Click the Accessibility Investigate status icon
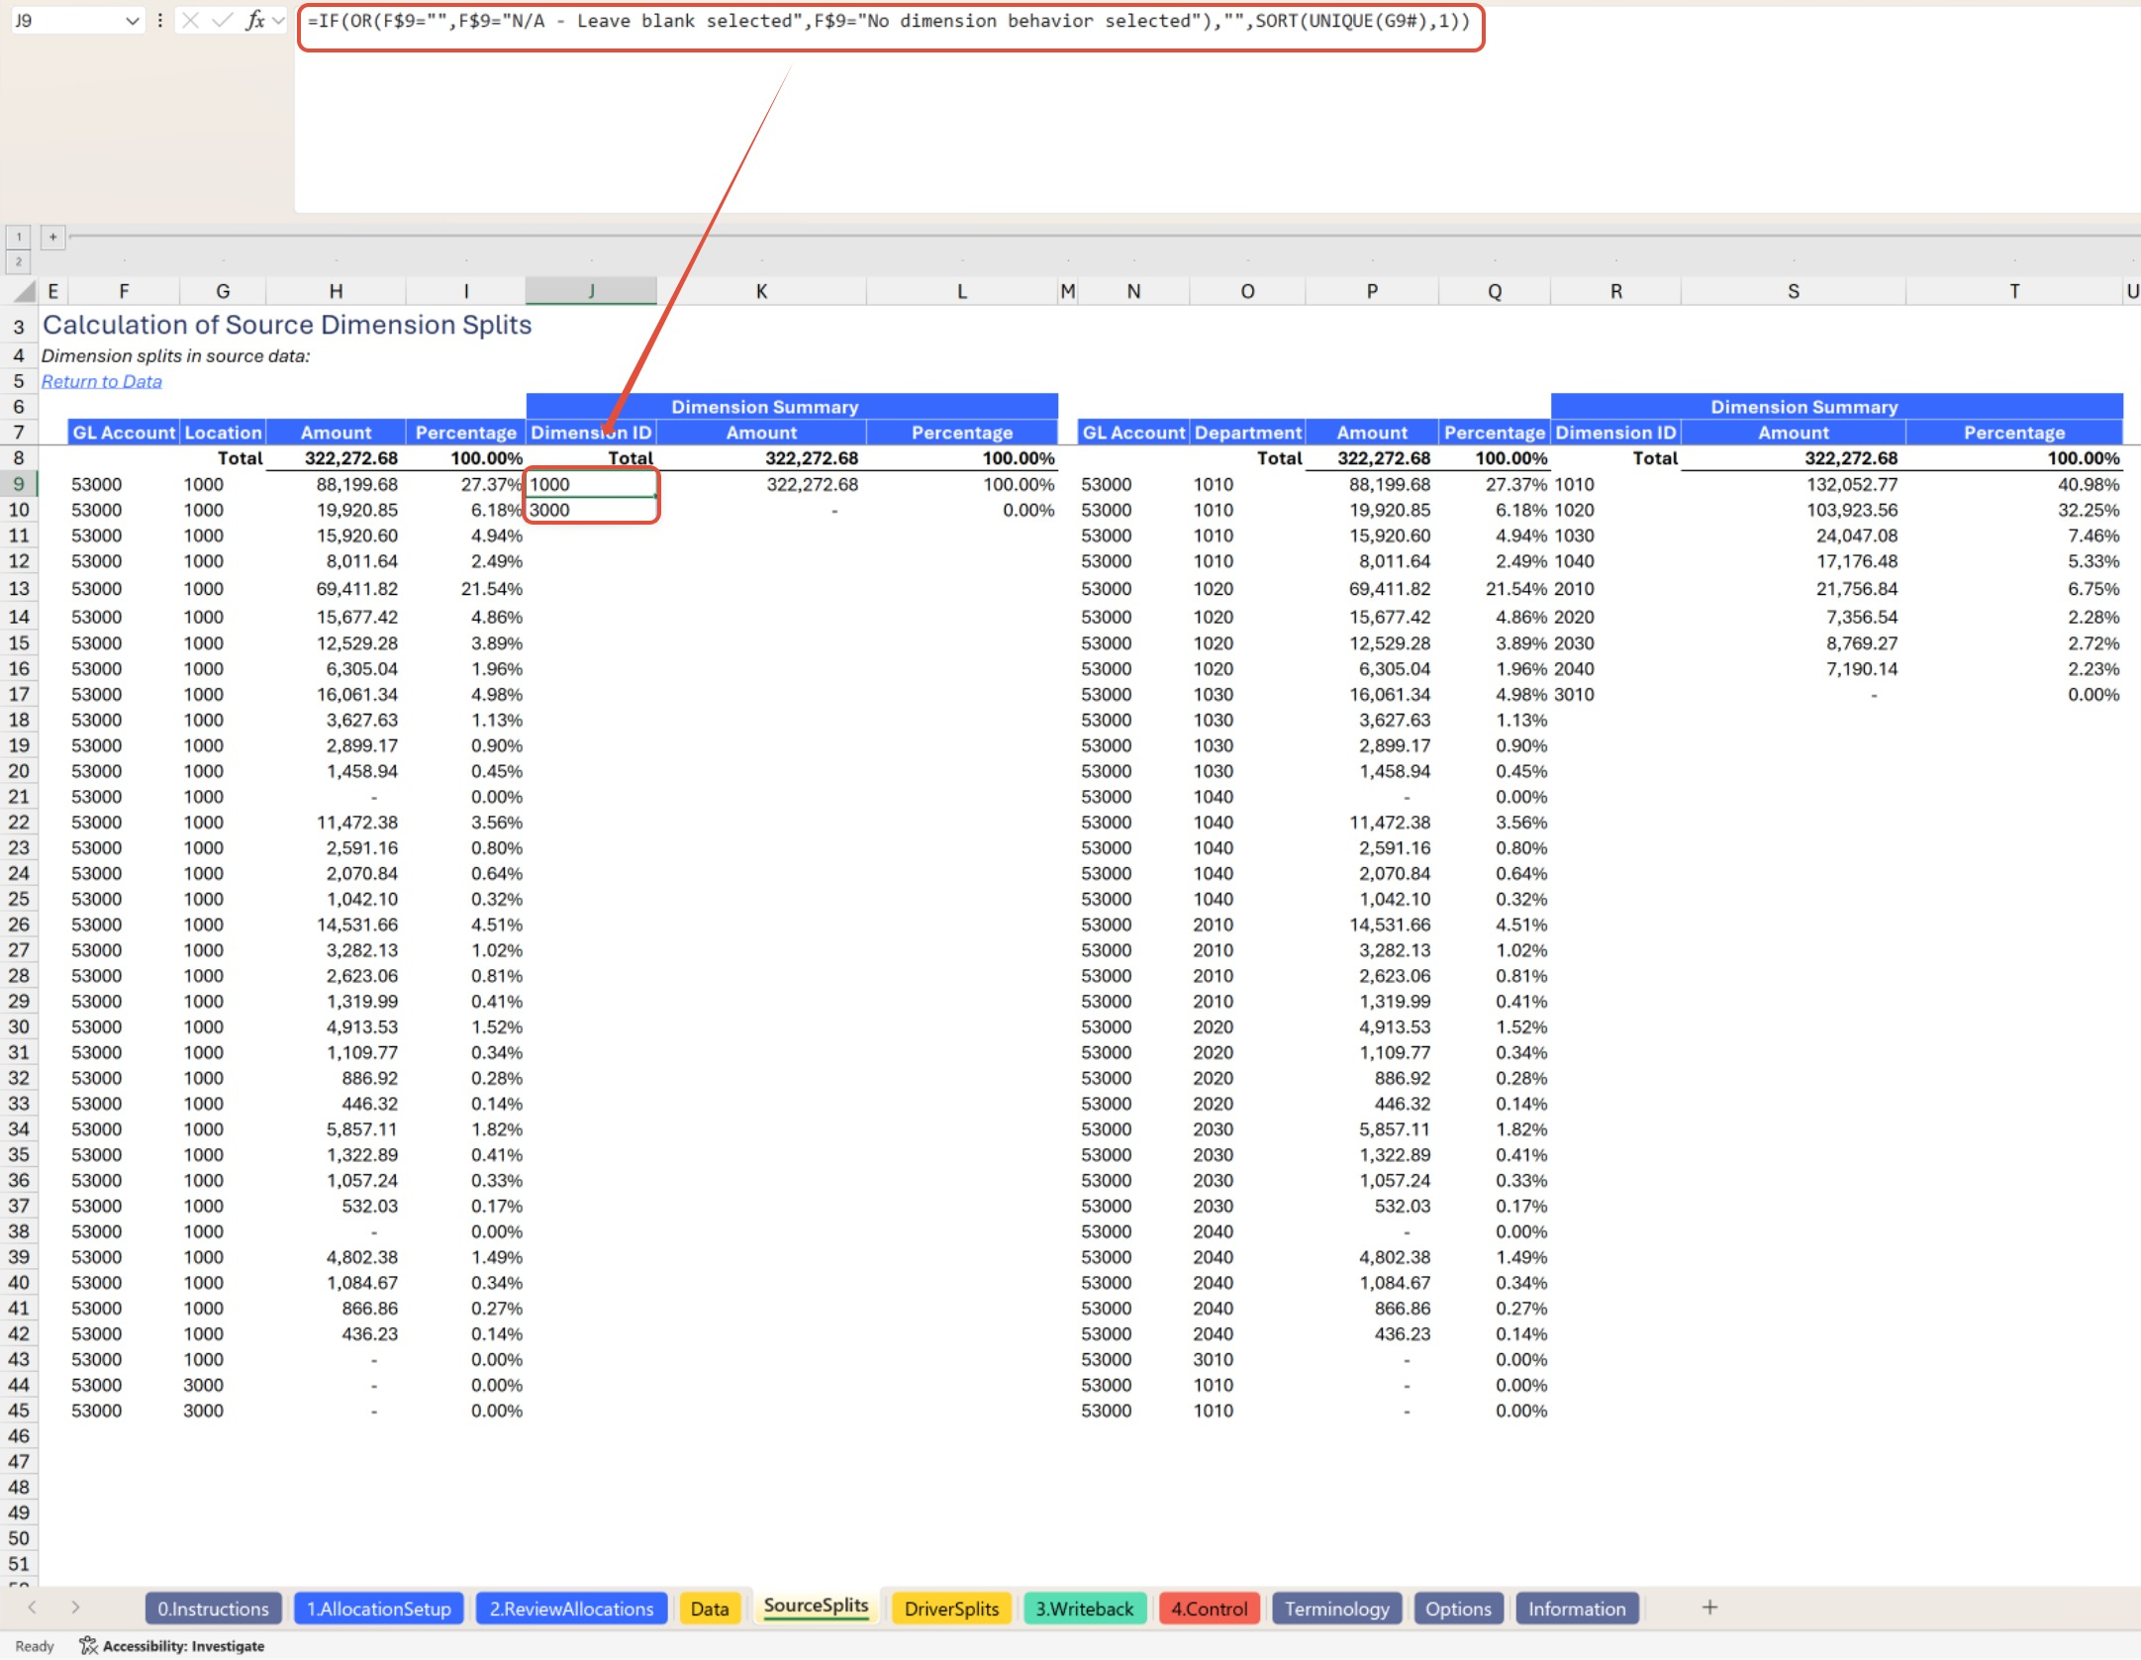 [88, 1645]
